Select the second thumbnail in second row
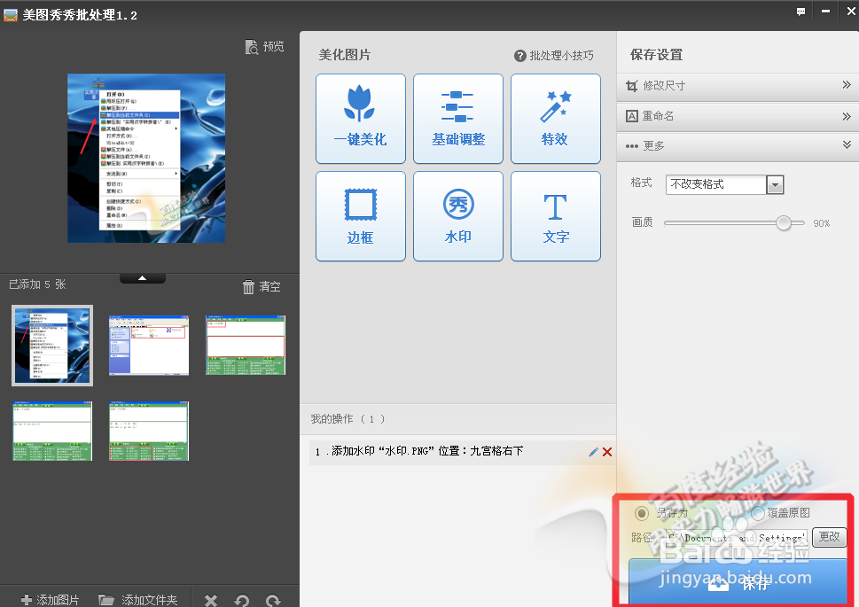 pos(149,432)
